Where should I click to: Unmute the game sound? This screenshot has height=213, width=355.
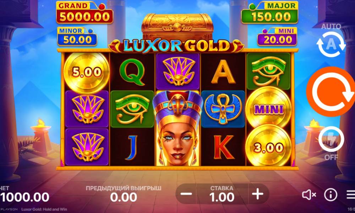pos(309,195)
